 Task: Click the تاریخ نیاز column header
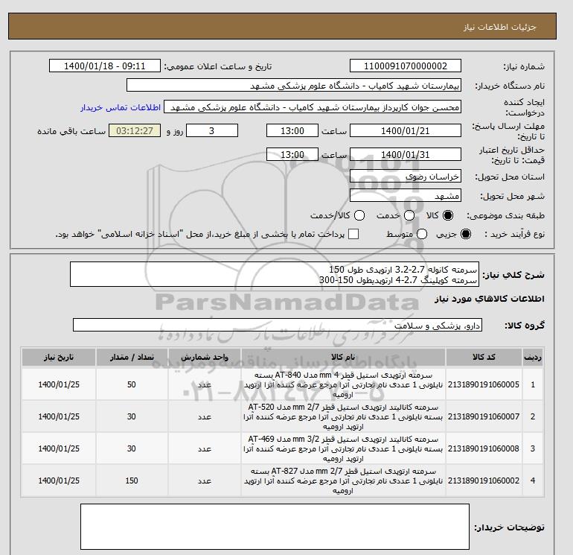59,357
